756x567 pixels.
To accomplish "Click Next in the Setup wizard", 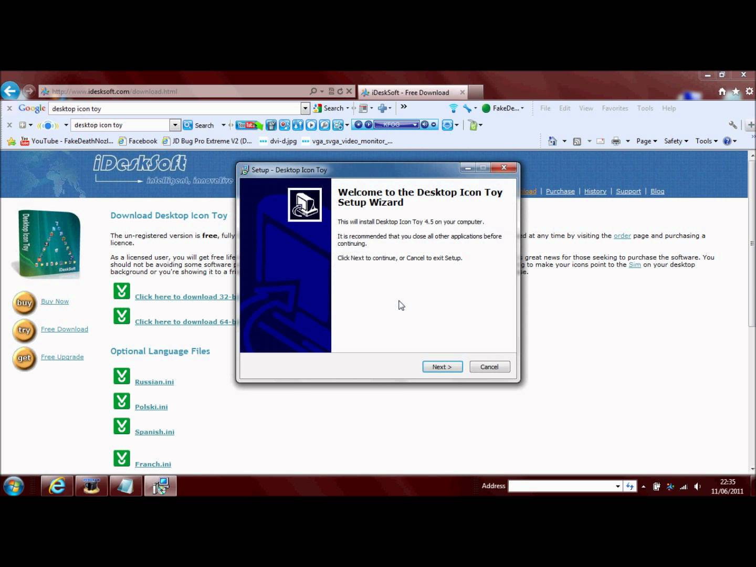I will tap(443, 367).
